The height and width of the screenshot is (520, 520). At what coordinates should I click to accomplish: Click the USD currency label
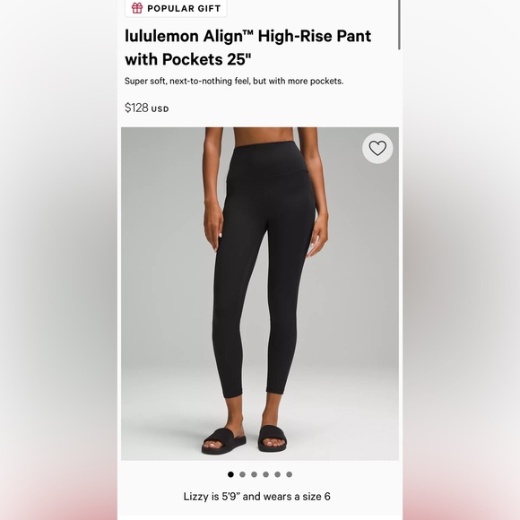tap(160, 109)
